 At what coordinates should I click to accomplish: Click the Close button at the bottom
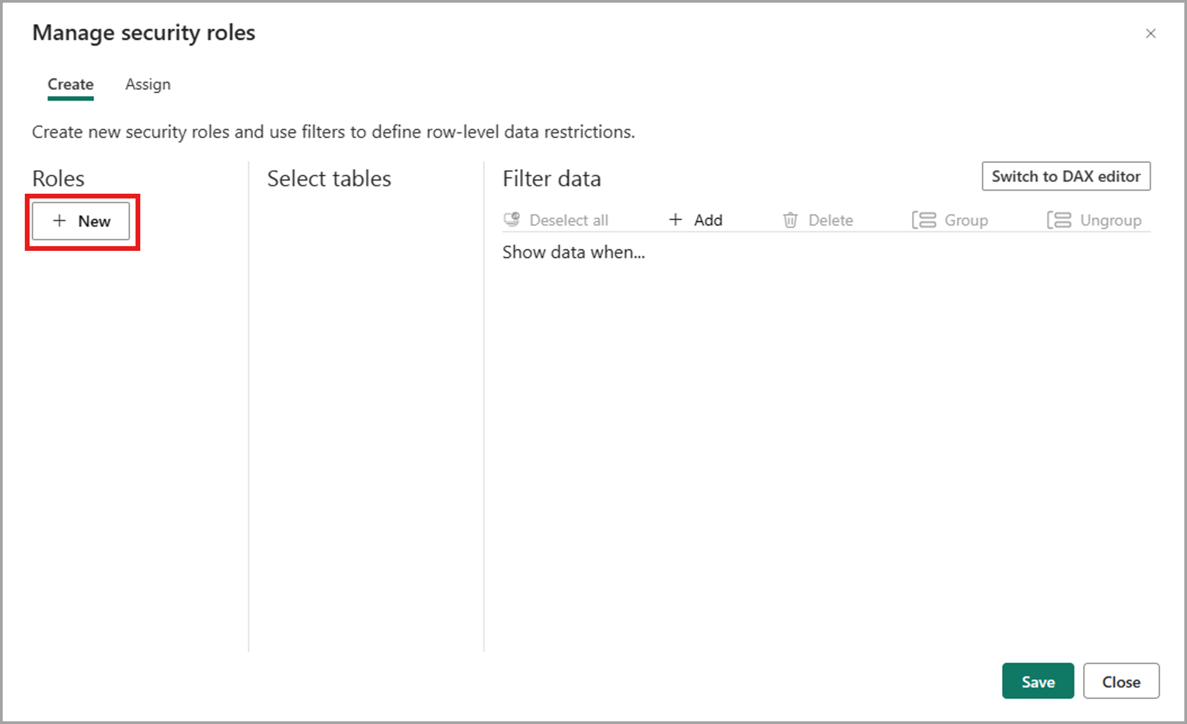click(x=1121, y=681)
